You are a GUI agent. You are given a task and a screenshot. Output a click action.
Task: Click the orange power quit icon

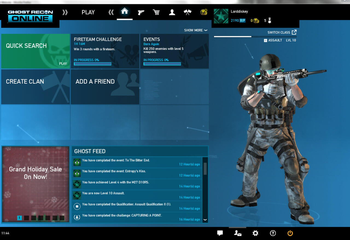[290, 233]
